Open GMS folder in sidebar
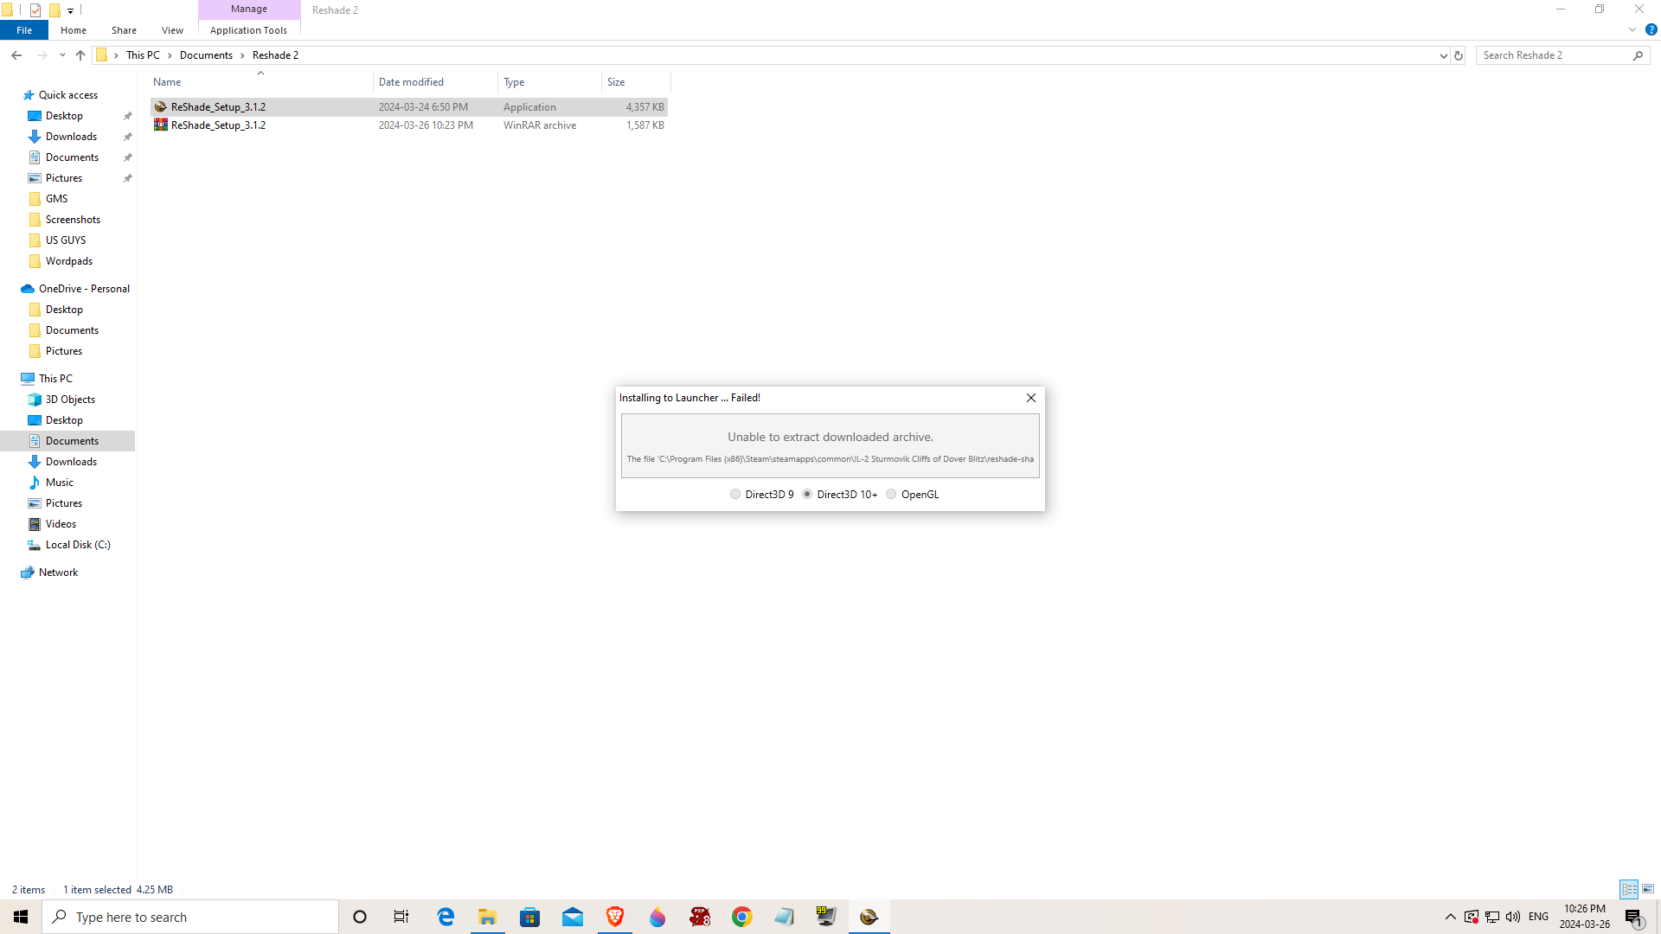Screen dimensions: 1661x934 pos(56,199)
